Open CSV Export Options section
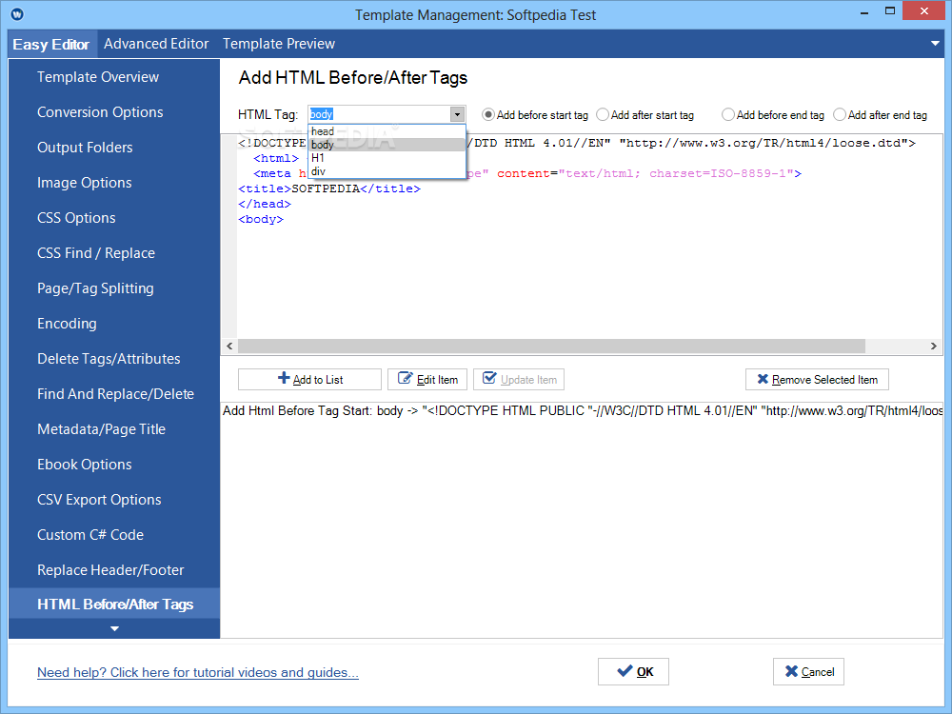 point(114,500)
